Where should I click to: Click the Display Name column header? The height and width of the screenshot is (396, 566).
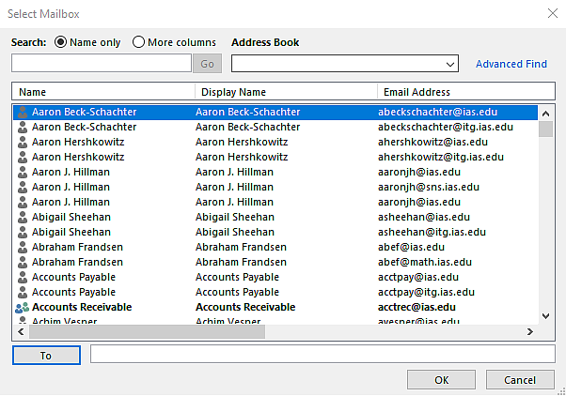286,92
